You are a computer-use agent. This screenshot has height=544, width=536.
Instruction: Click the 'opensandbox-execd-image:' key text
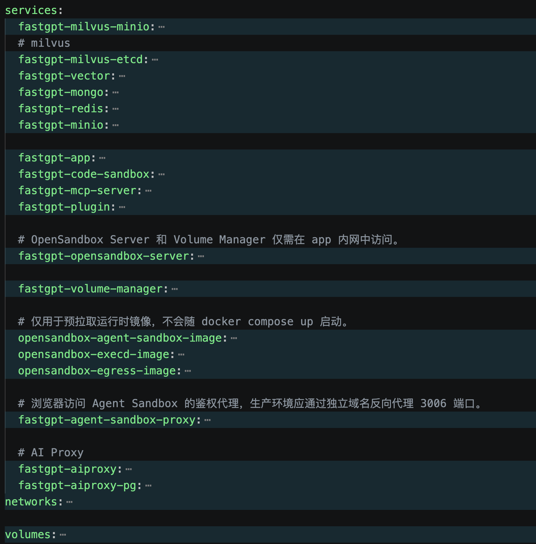[x=97, y=355]
